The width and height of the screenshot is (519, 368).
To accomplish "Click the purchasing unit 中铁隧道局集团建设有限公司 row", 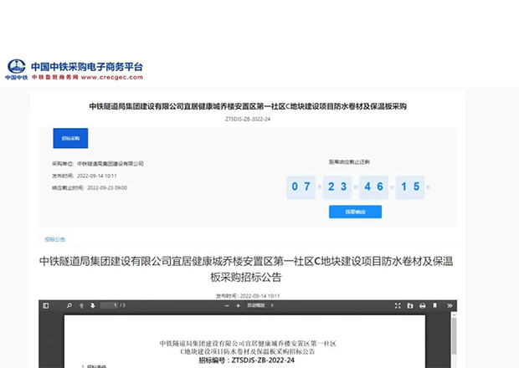I will tap(98, 164).
